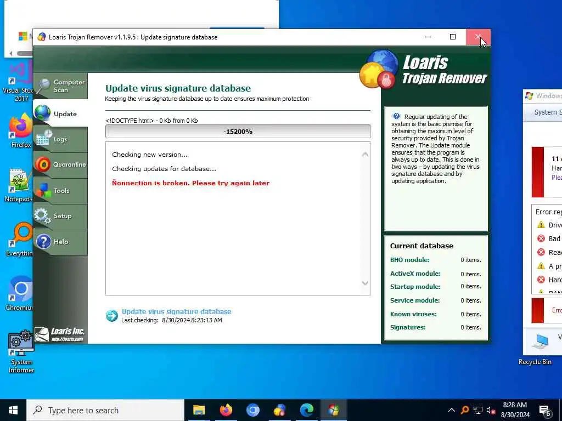Click the log scroll down arrow

coord(365,283)
